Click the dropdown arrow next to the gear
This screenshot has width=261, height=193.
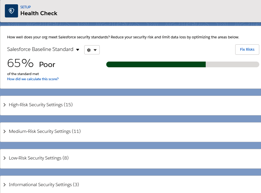pos(95,50)
